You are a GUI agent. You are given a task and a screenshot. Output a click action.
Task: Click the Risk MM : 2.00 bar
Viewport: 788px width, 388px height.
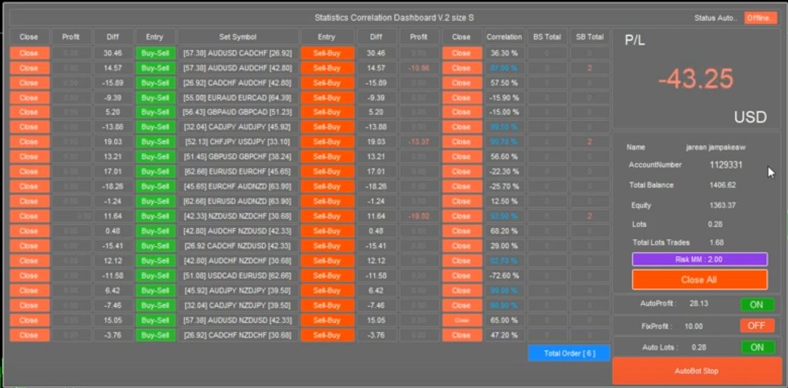pos(700,259)
